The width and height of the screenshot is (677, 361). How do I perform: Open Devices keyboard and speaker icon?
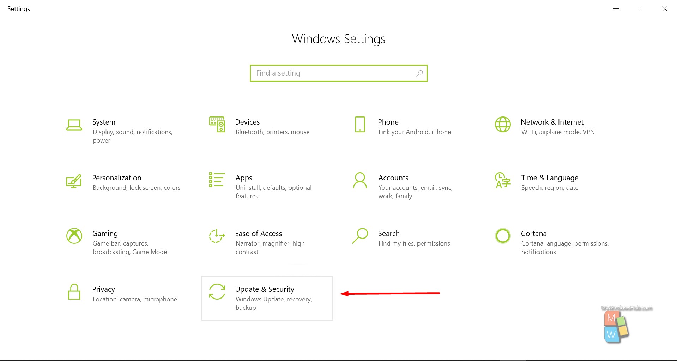pyautogui.click(x=217, y=124)
